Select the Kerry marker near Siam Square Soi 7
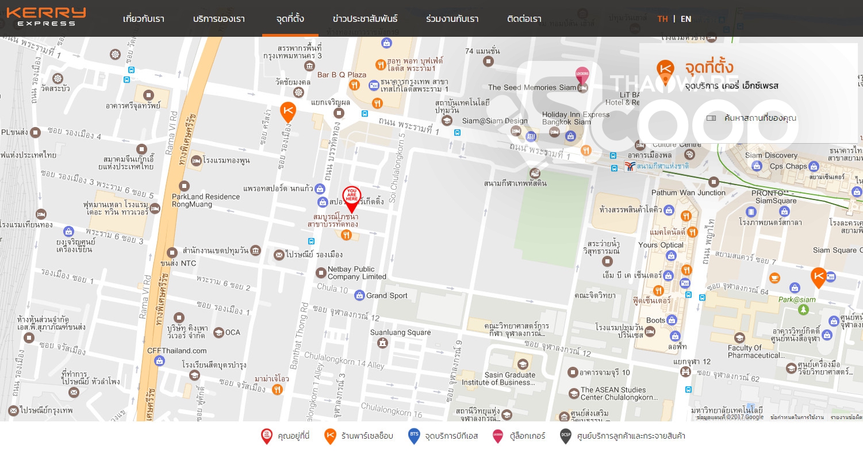Viewport: 863px width, 453px height. [x=819, y=278]
